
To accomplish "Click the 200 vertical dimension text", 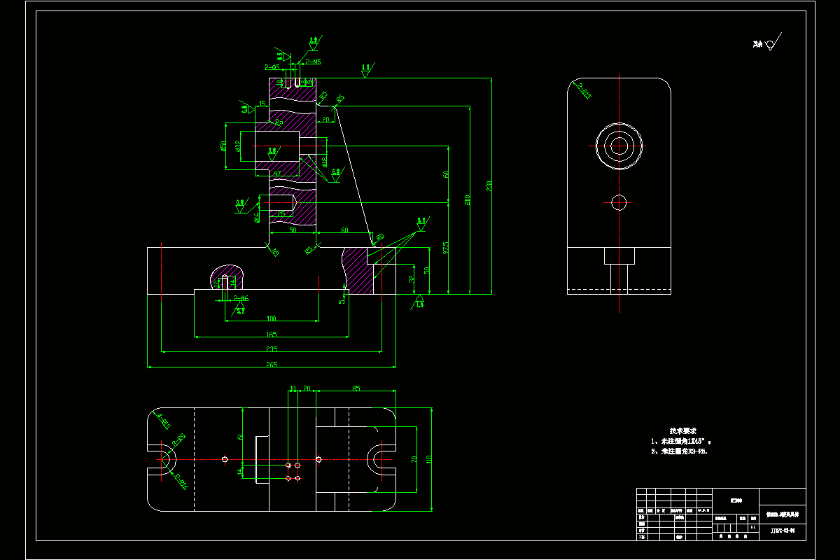I will [467, 199].
